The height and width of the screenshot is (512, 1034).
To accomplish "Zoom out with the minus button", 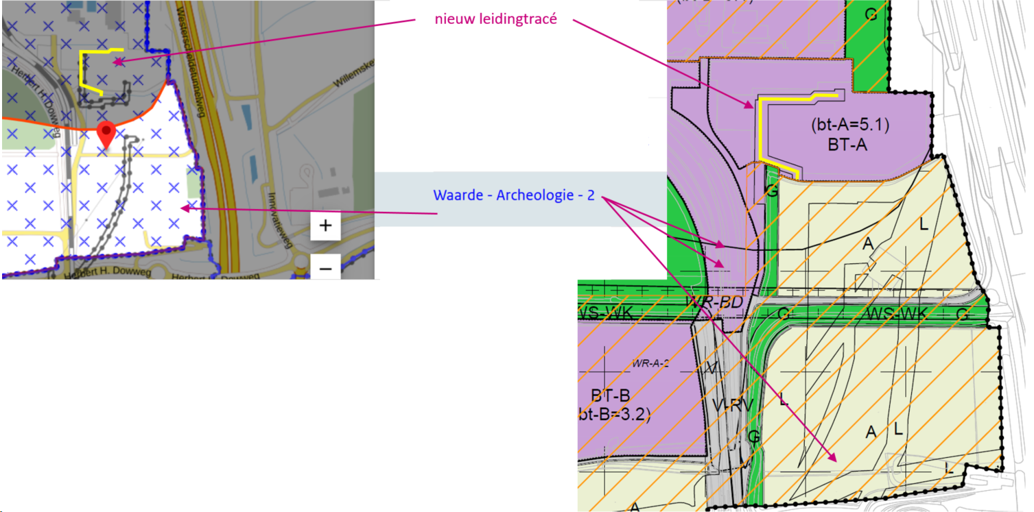I will click(325, 267).
